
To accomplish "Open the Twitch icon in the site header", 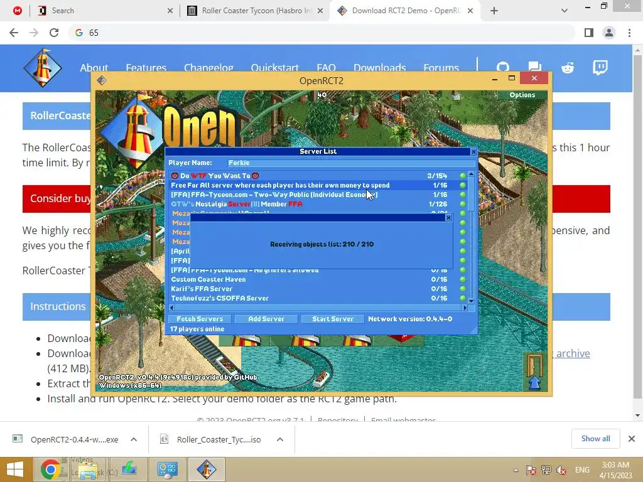I will coord(600,68).
